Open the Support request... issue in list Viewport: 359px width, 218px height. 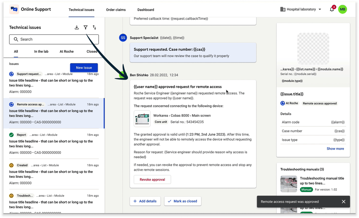pos(54,83)
